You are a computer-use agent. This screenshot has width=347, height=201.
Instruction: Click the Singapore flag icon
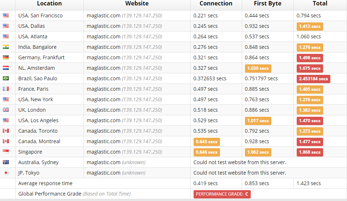tap(6, 152)
